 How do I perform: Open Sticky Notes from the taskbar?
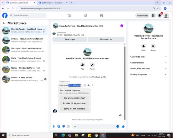90,135
